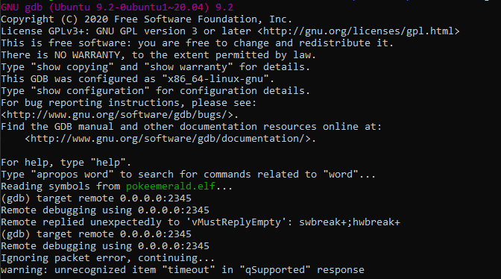This screenshot has height=279, width=501.
Task: Click the "show configuration" quoted text
Action: click(x=90, y=91)
